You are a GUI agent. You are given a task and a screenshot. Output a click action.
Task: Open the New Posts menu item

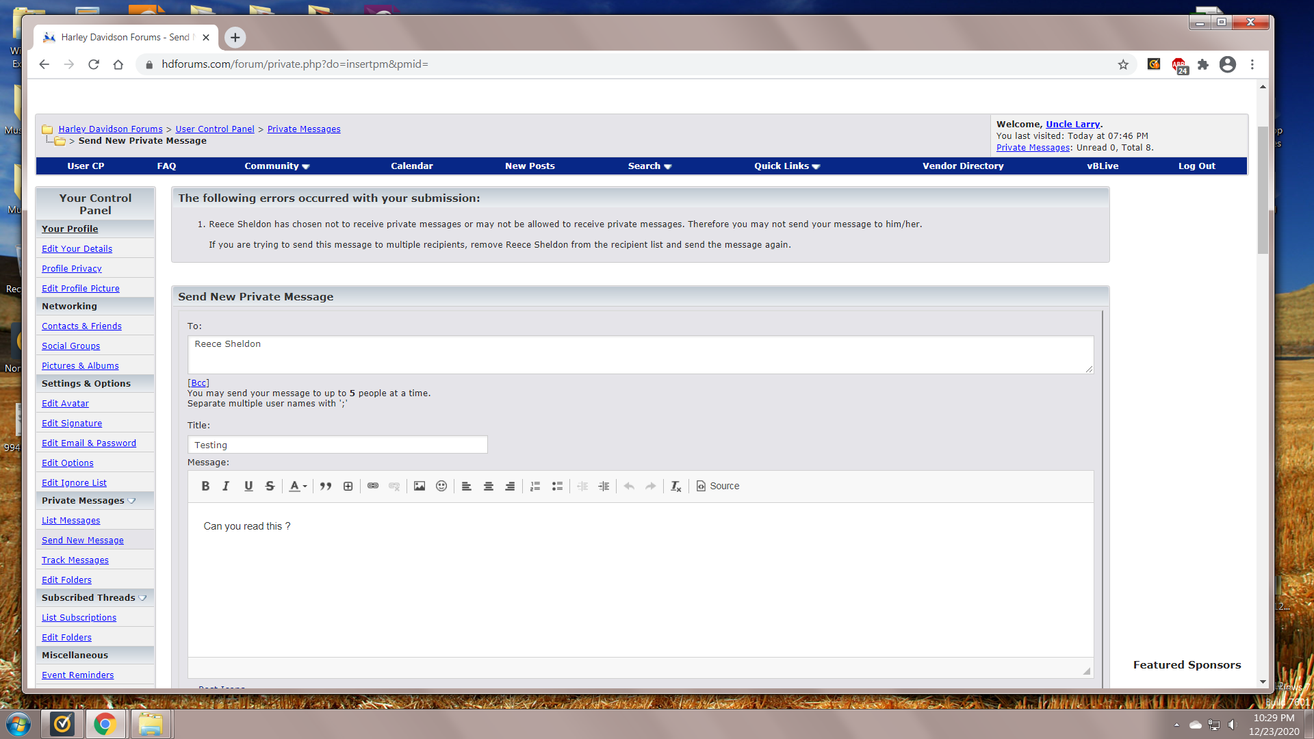point(530,166)
